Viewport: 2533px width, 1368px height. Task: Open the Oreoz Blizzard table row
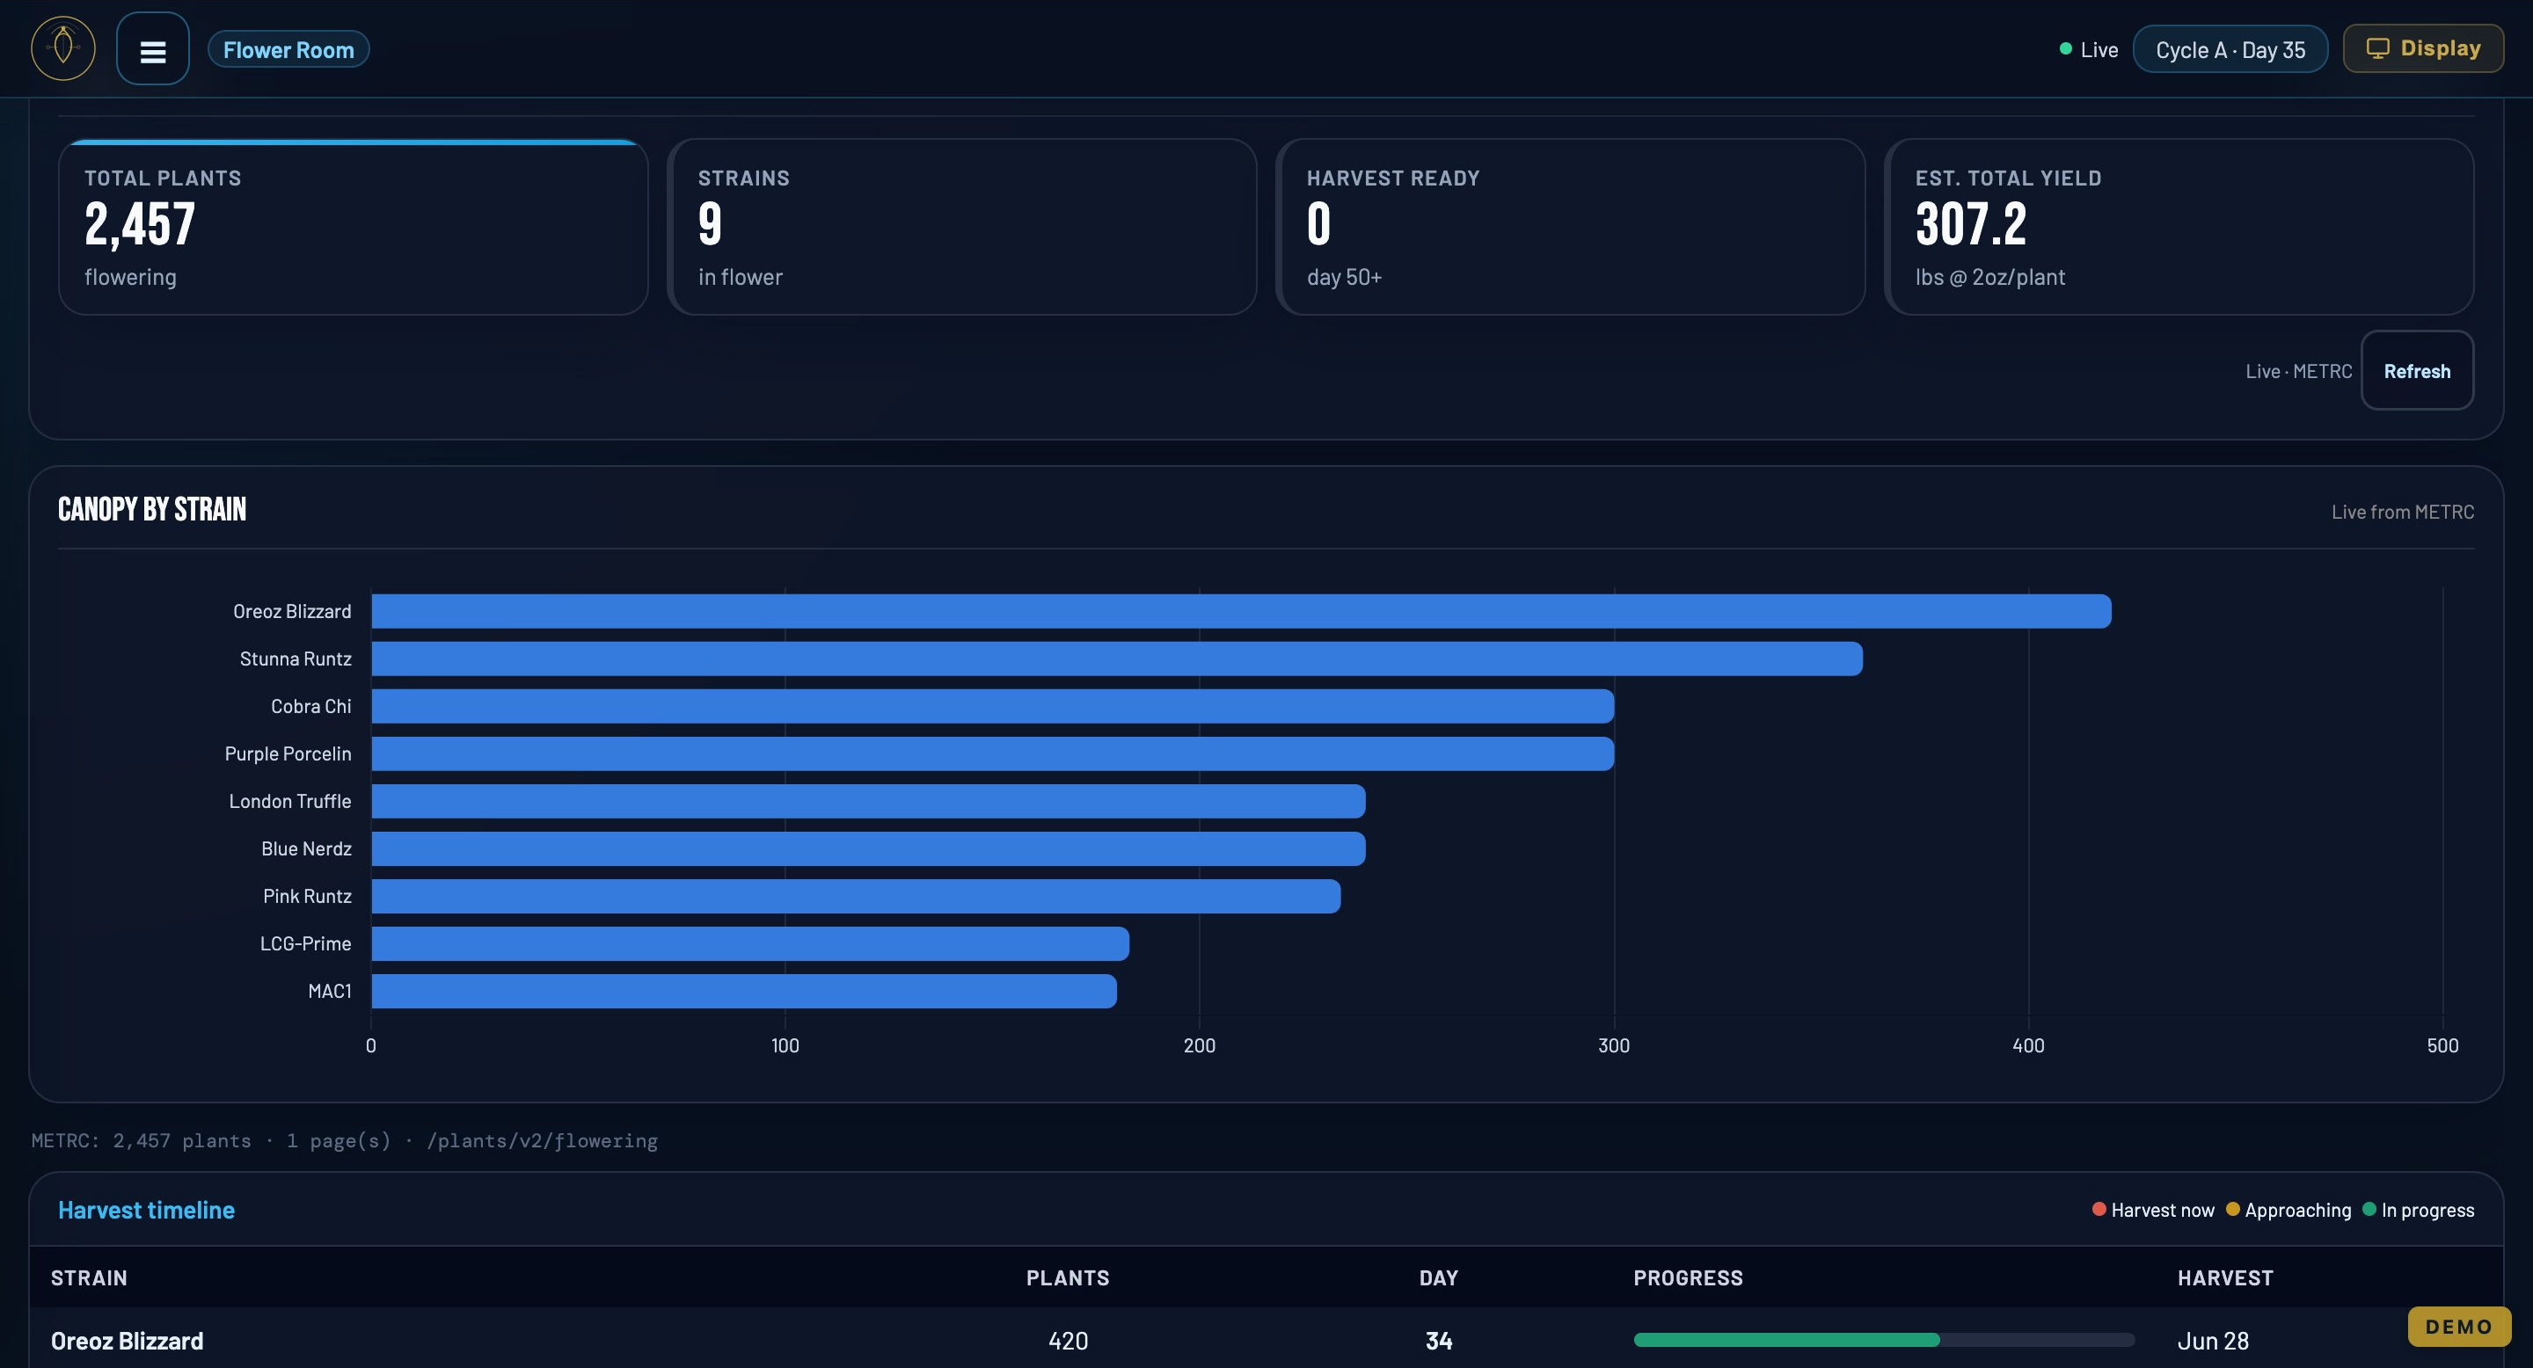coord(1266,1338)
